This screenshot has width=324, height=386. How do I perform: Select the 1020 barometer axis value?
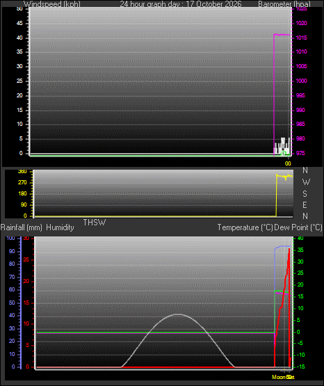[x=301, y=23]
